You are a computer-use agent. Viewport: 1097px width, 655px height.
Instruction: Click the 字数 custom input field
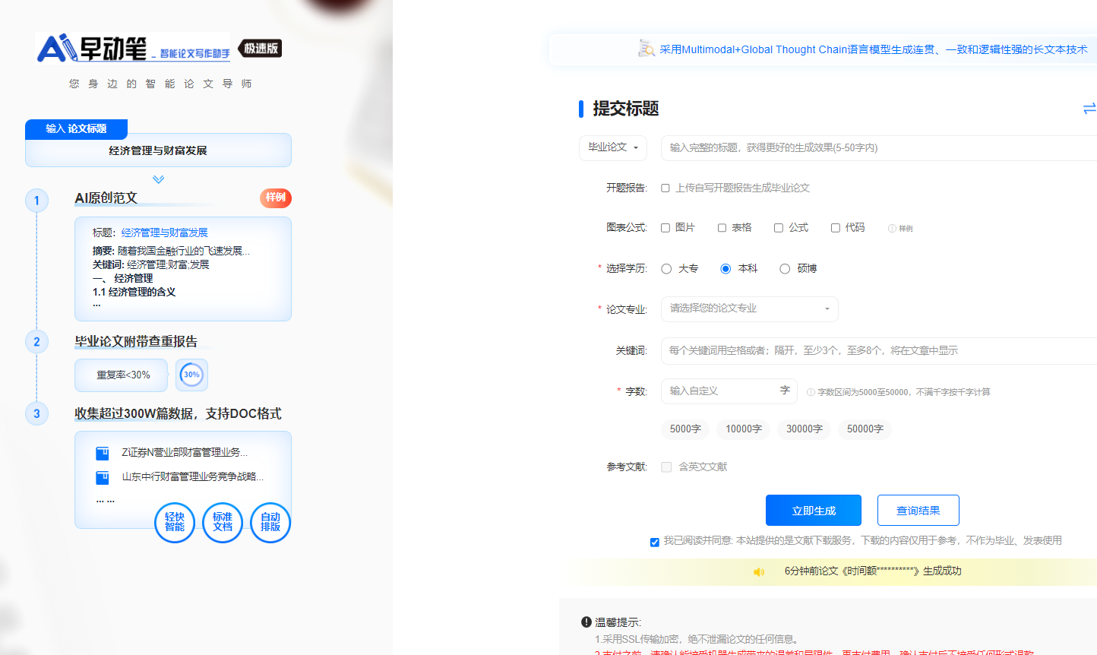point(729,391)
